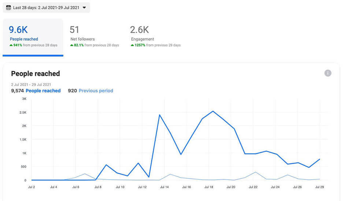
Task: Click the chart's last data point at Jul 29
Action: 319,159
